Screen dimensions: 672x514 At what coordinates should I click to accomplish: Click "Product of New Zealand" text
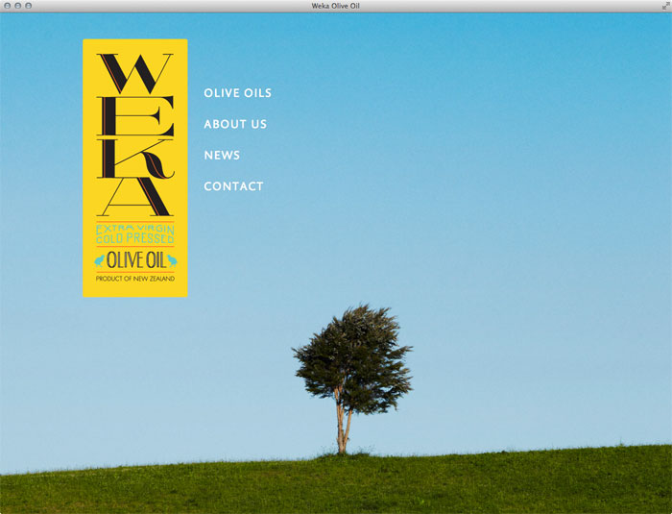coord(134,279)
